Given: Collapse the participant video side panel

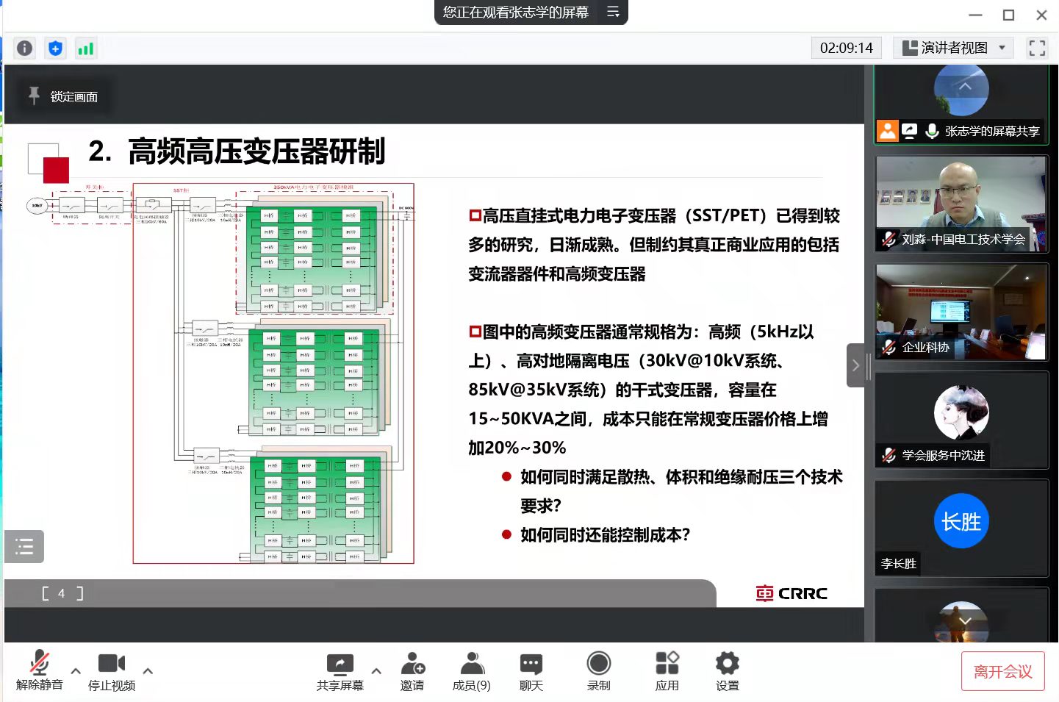Looking at the screenshot, I should pyautogui.click(x=855, y=365).
